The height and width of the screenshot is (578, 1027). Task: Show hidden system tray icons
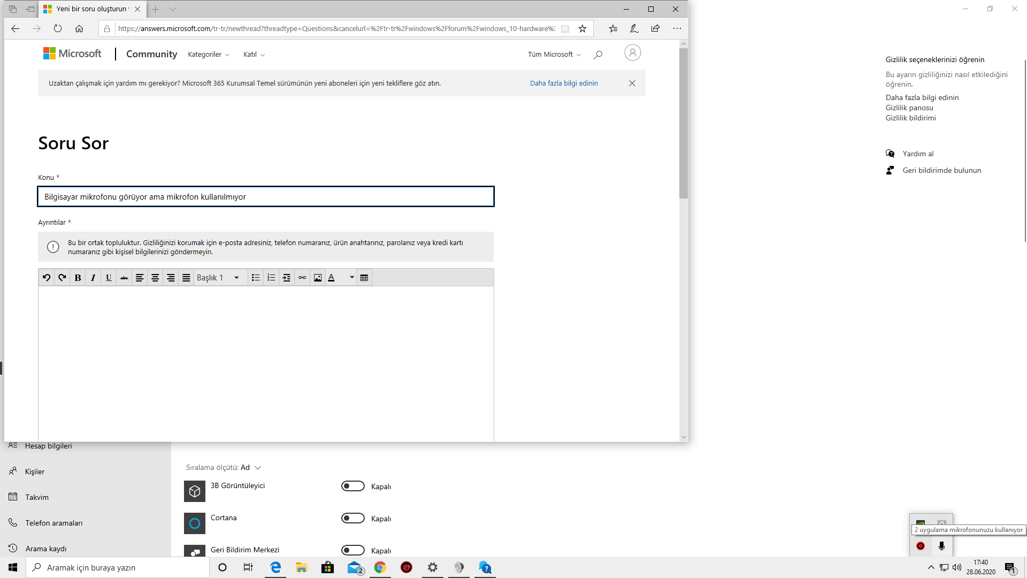pyautogui.click(x=931, y=567)
